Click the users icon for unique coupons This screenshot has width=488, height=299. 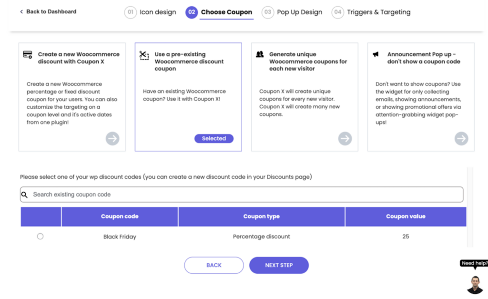[260, 54]
